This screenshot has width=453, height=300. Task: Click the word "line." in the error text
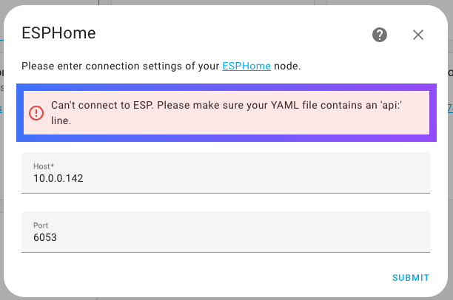tap(61, 120)
